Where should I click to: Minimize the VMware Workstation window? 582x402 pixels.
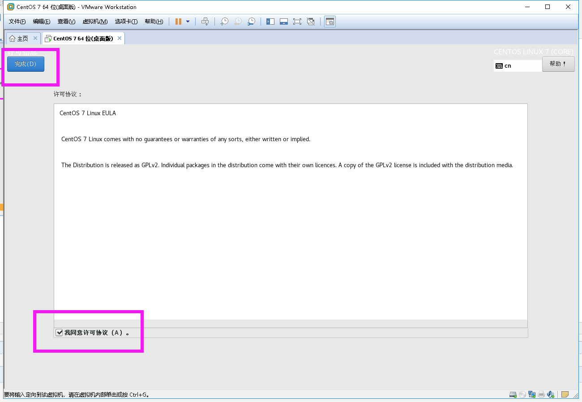[527, 7]
